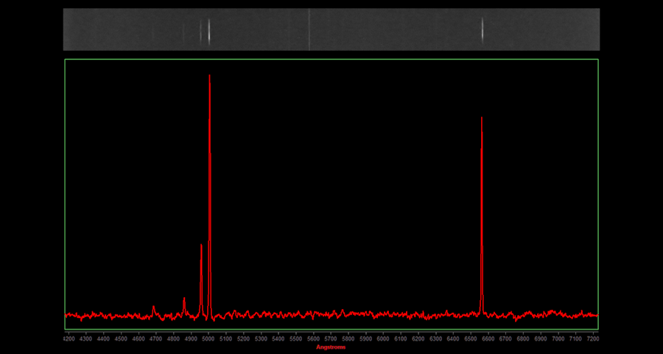Click the small red peak near 4860 Angstroms
The height and width of the screenshot is (354, 663).
[184, 299]
